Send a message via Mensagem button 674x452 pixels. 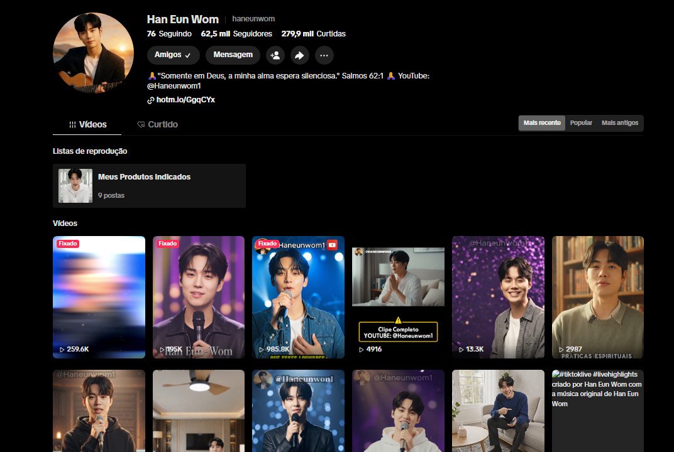coord(233,55)
